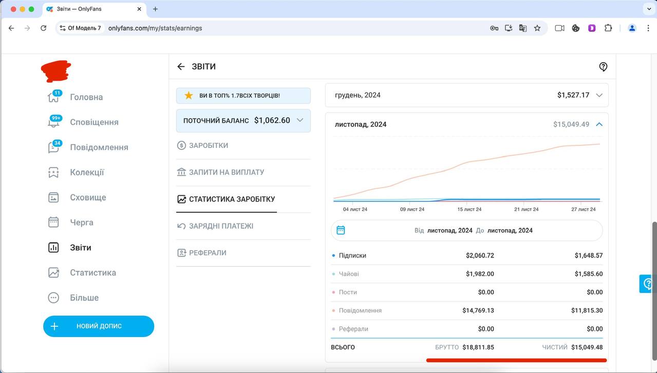Open browser Extensions puzzle icon
The width and height of the screenshot is (657, 373).
pyautogui.click(x=608, y=28)
